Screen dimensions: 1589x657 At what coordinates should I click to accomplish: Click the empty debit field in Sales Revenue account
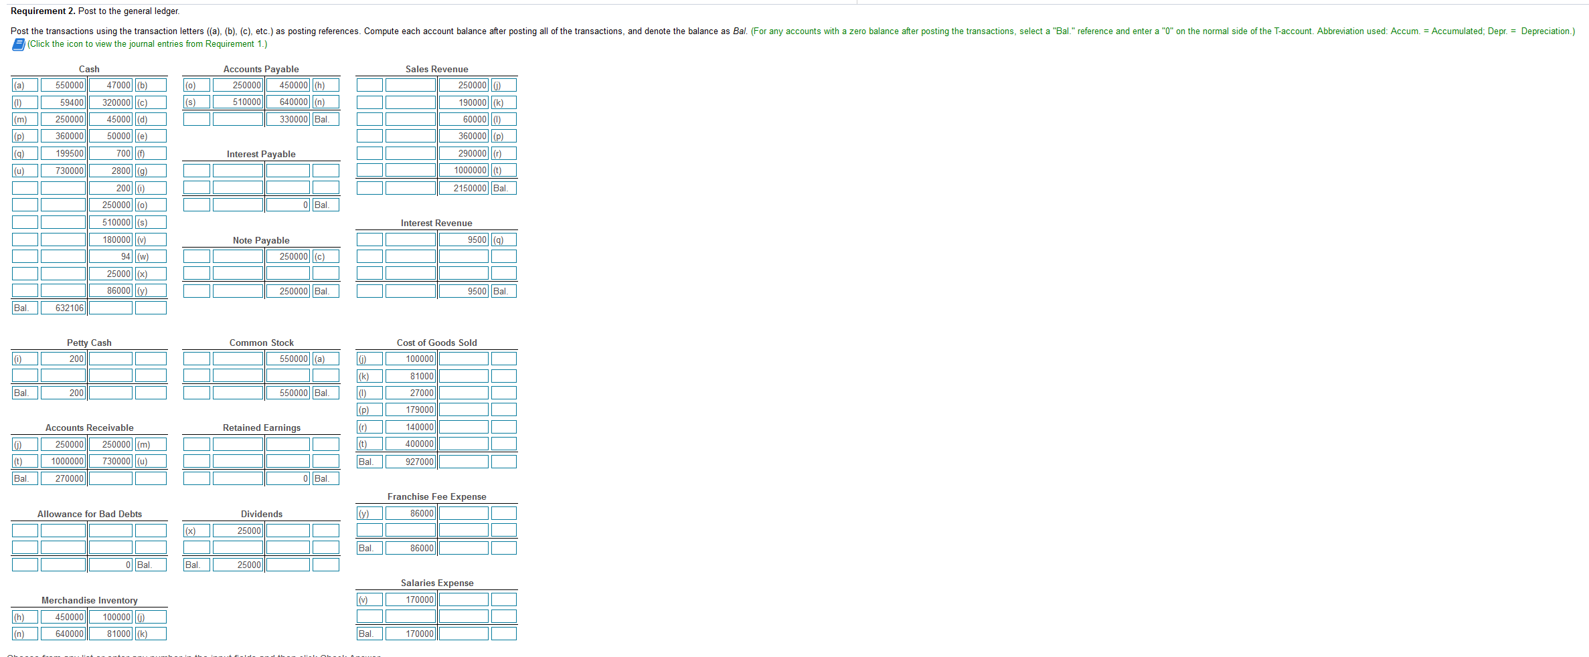[410, 85]
